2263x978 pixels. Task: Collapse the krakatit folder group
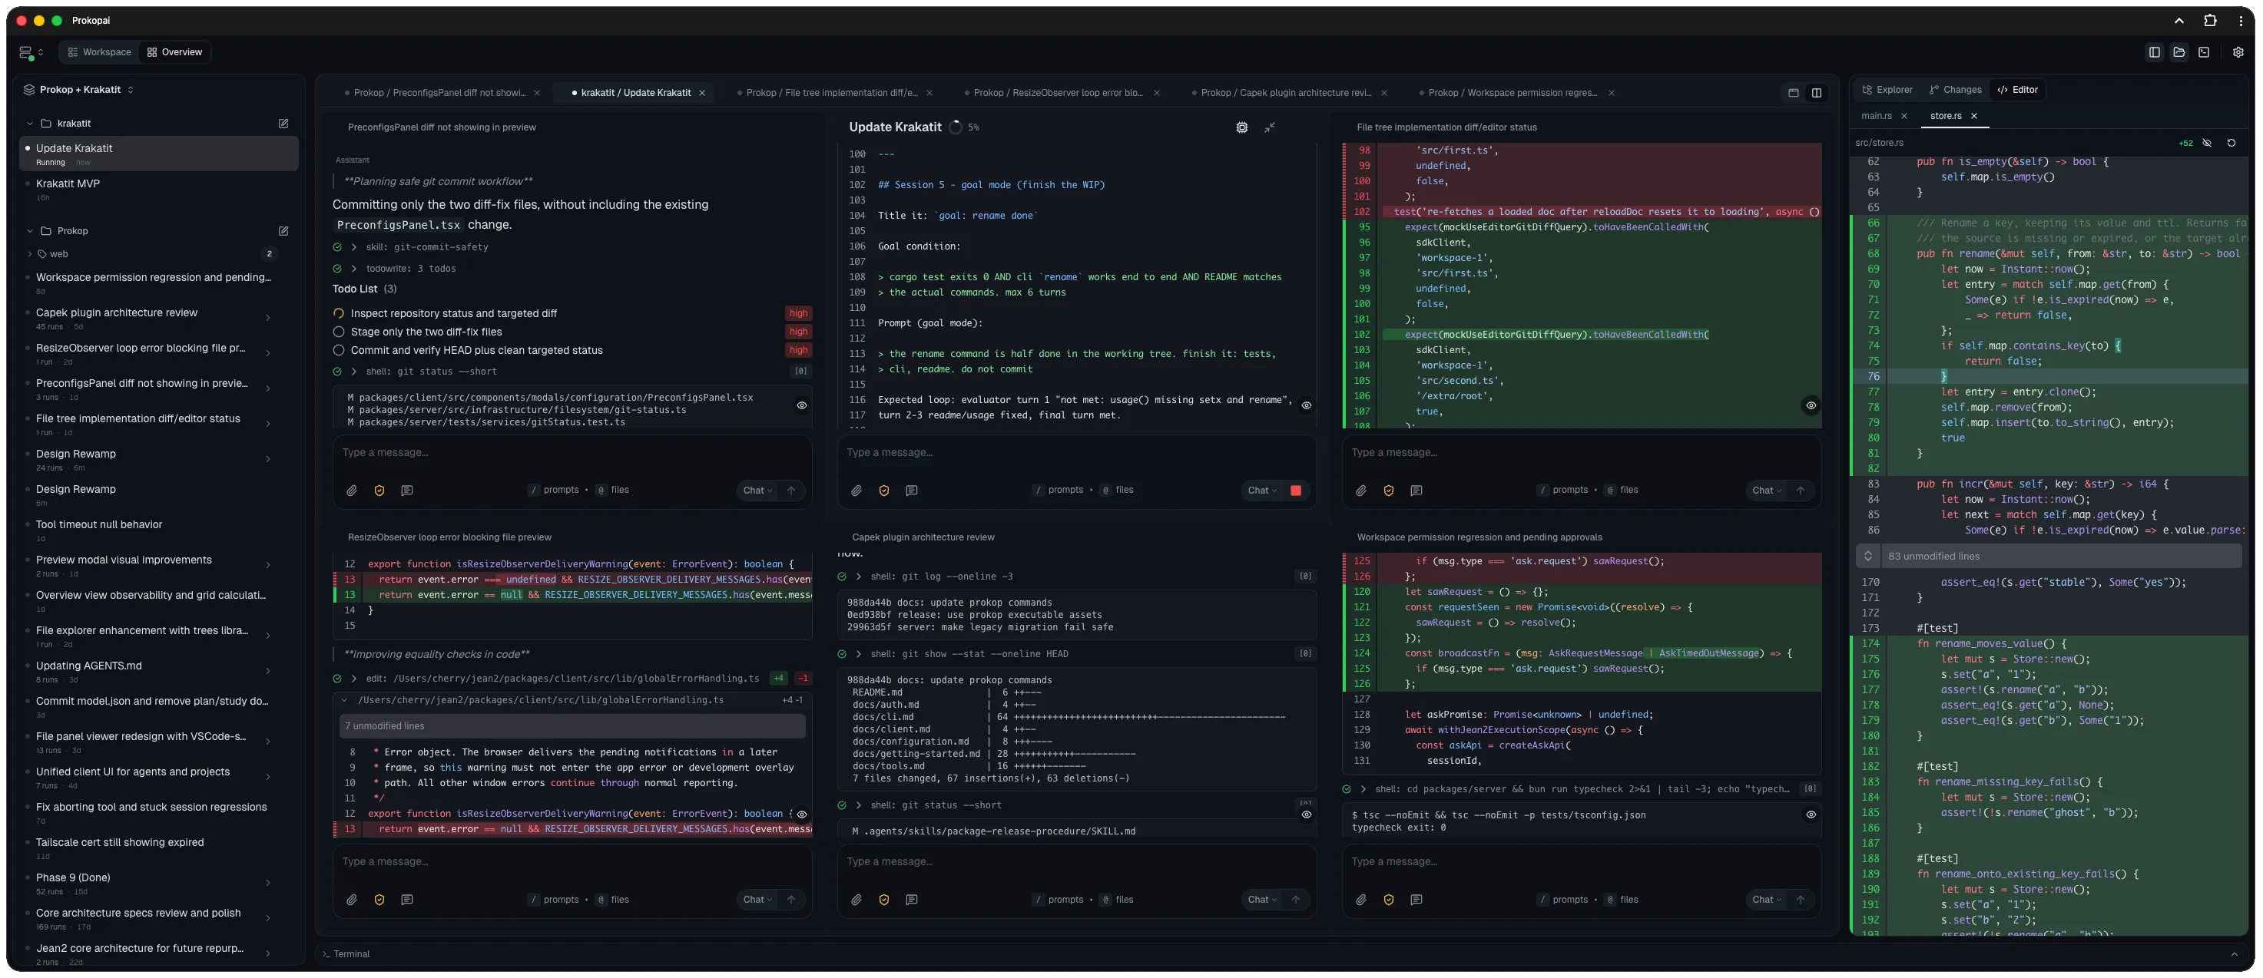click(x=29, y=124)
